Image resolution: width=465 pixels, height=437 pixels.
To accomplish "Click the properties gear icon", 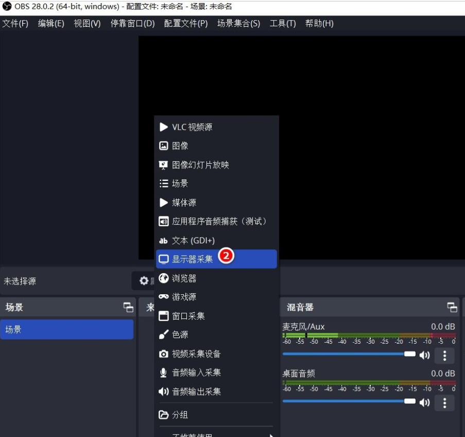I will (x=144, y=280).
